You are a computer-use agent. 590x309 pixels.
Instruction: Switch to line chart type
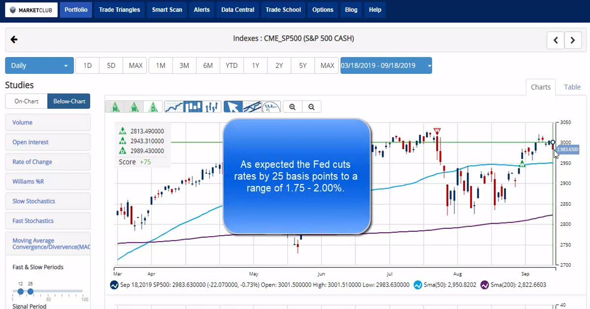tap(174, 107)
